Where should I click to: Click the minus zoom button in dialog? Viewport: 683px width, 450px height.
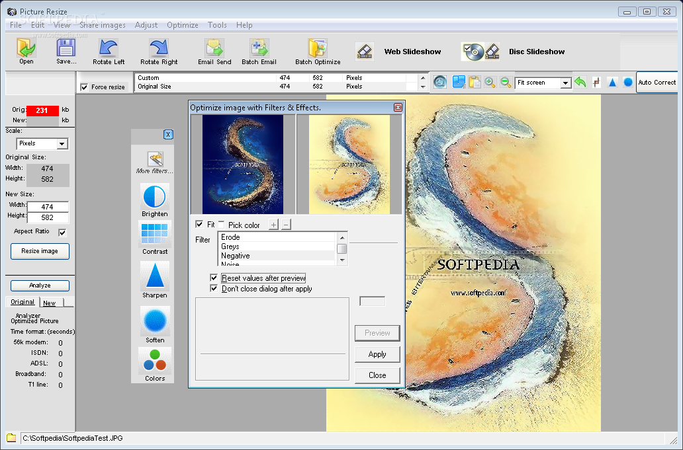tap(286, 225)
